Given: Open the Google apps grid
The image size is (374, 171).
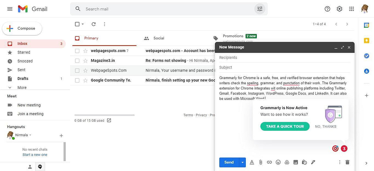Looking at the screenshot, I should pyautogui.click(x=351, y=9).
